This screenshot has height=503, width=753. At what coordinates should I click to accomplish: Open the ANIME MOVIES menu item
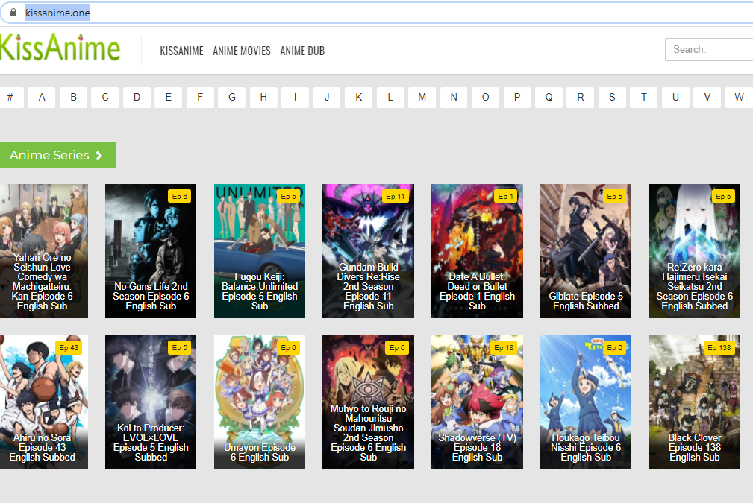pos(242,51)
